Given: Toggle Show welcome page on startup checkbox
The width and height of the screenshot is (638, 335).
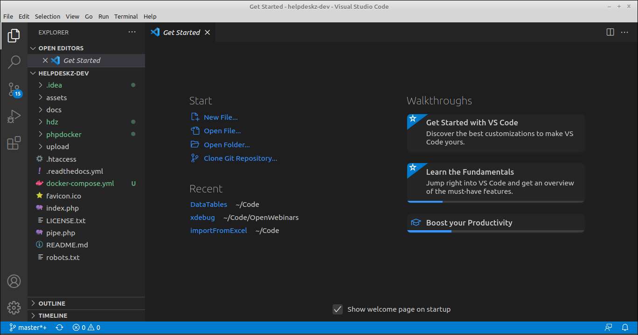Looking at the screenshot, I should click(x=337, y=309).
